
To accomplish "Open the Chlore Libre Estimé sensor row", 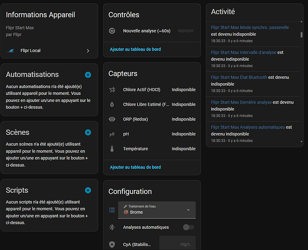I will pos(152,104).
